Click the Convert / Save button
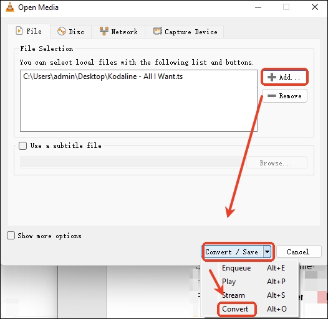This screenshot has height=319, width=328. (232, 252)
